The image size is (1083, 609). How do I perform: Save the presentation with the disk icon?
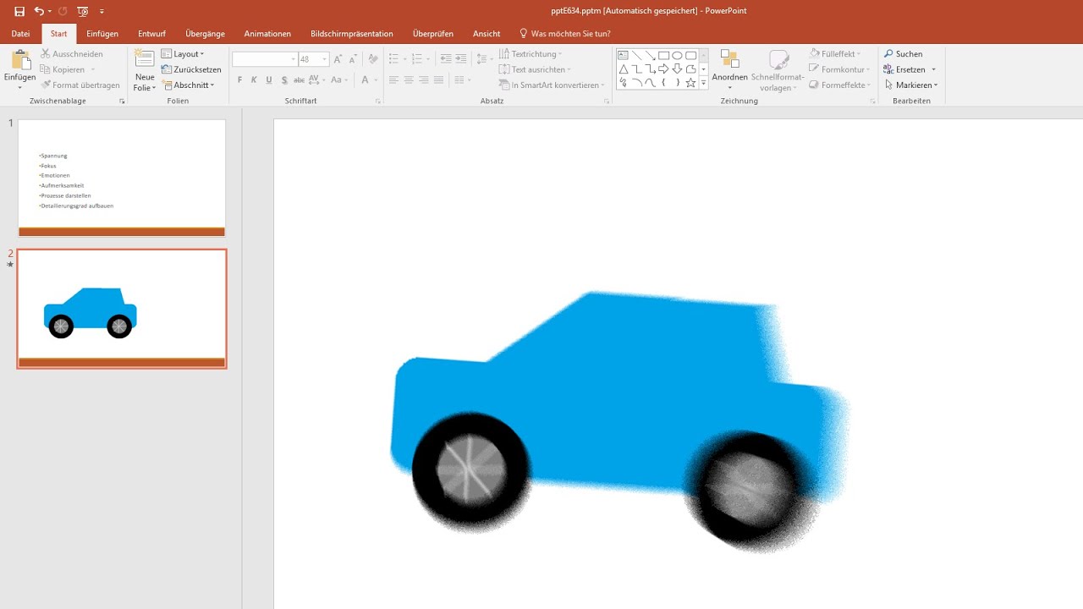[x=19, y=11]
